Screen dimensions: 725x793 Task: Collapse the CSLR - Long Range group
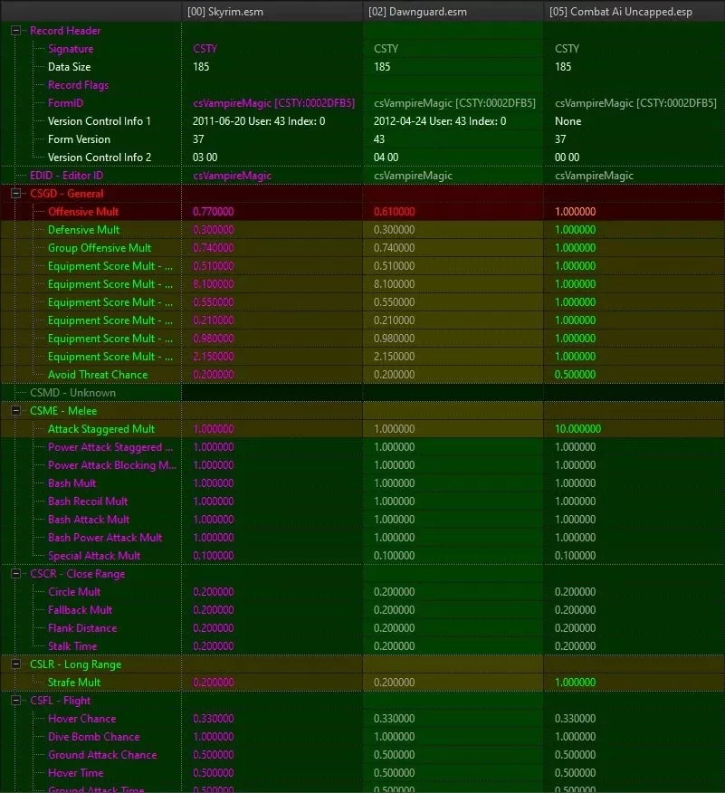tap(15, 664)
